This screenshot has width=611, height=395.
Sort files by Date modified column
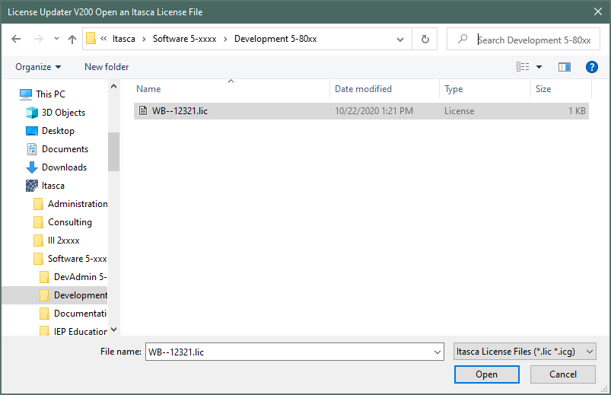(x=363, y=89)
